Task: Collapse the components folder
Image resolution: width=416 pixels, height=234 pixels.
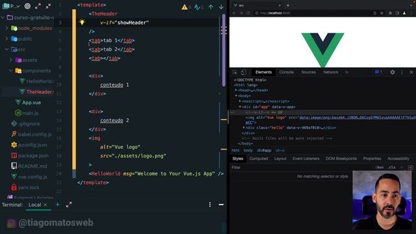Action: coord(11,71)
